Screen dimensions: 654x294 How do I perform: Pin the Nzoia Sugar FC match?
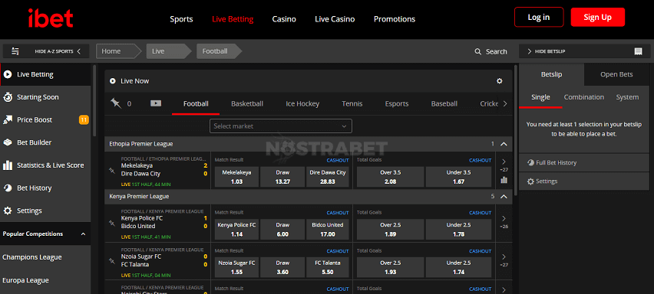(111, 261)
